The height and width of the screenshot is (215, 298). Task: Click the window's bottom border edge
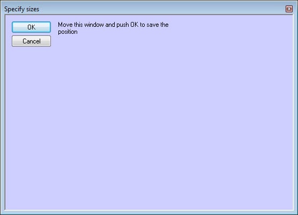pos(149,213)
